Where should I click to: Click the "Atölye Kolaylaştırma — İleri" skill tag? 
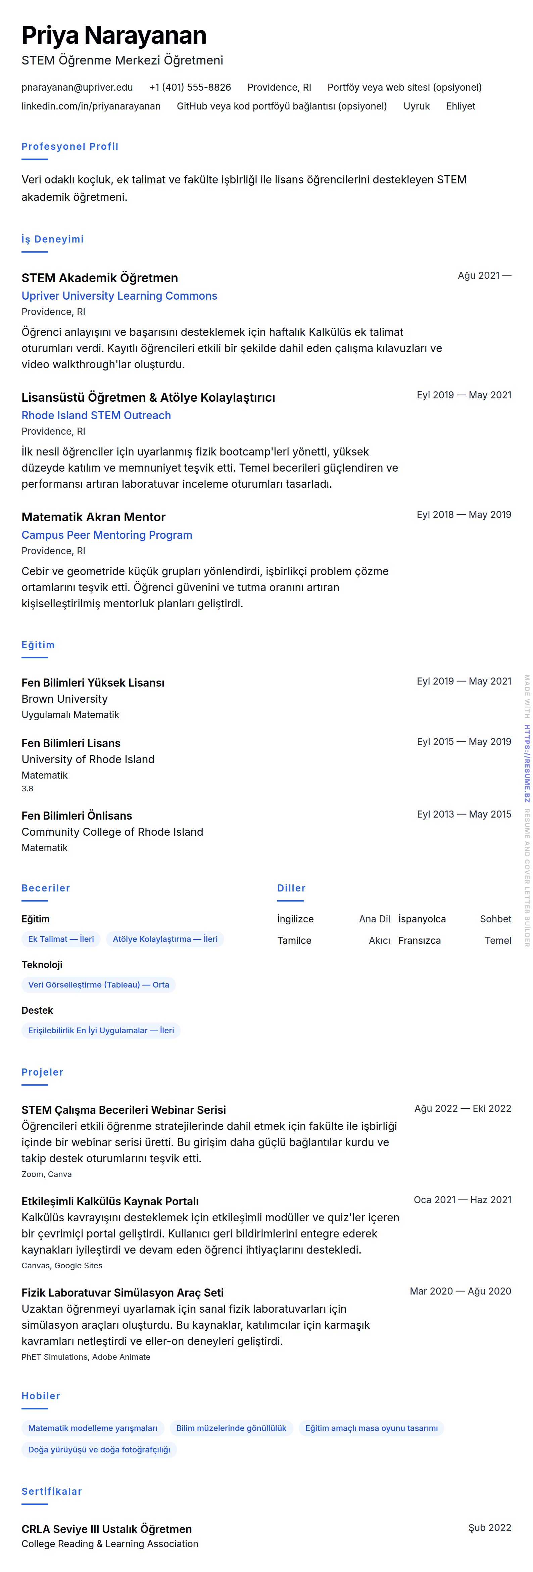tap(165, 939)
